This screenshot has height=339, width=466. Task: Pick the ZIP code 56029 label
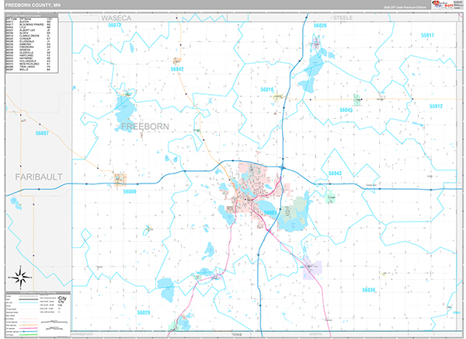tap(143, 312)
